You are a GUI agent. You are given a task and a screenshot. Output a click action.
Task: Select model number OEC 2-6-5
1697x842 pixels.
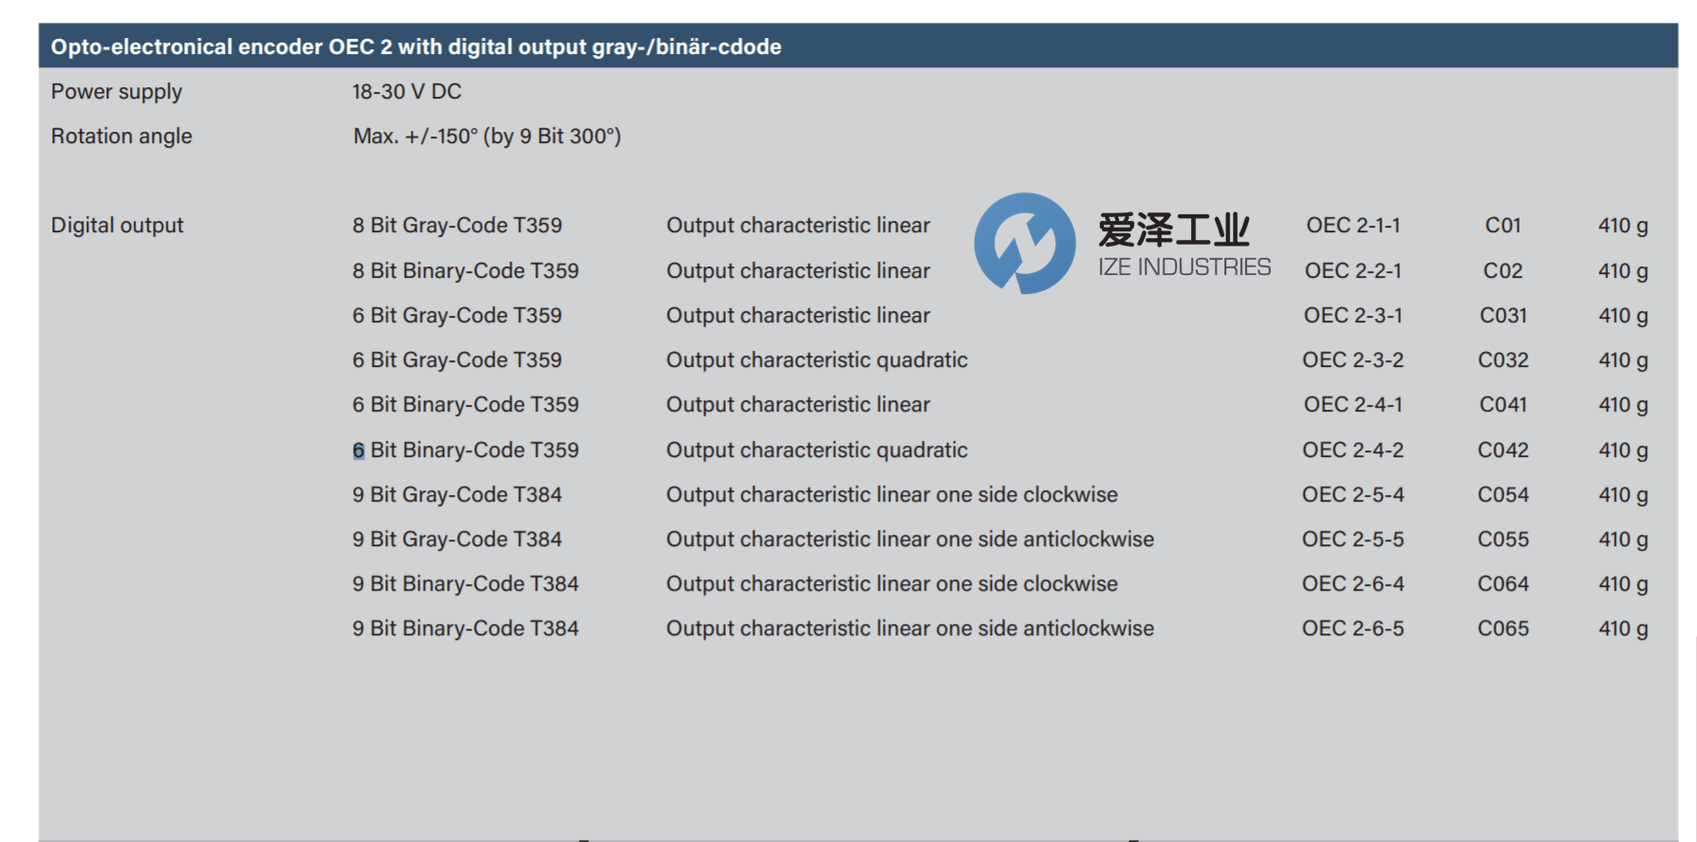click(x=1352, y=629)
